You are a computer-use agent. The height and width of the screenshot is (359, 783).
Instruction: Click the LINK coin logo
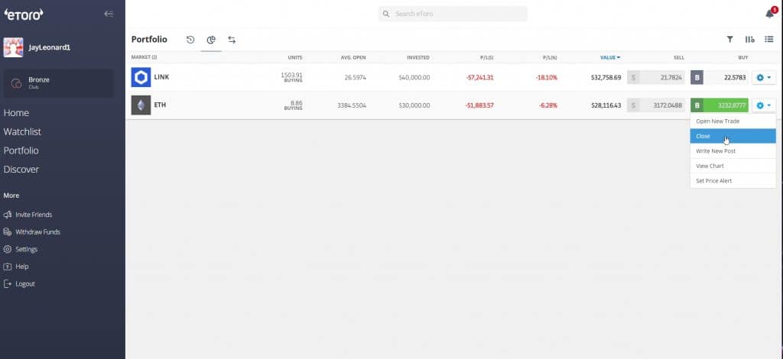[141, 77]
